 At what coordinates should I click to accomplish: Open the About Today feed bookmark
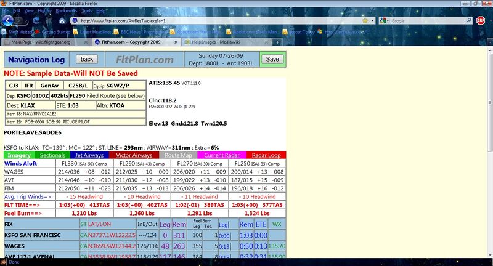click(x=299, y=32)
